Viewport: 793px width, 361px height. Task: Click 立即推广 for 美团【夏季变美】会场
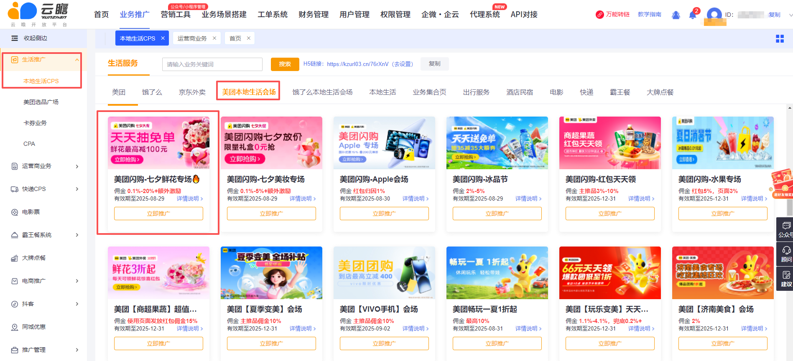click(271, 343)
